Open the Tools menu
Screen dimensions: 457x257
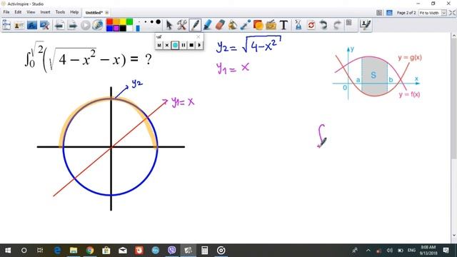[60, 12]
